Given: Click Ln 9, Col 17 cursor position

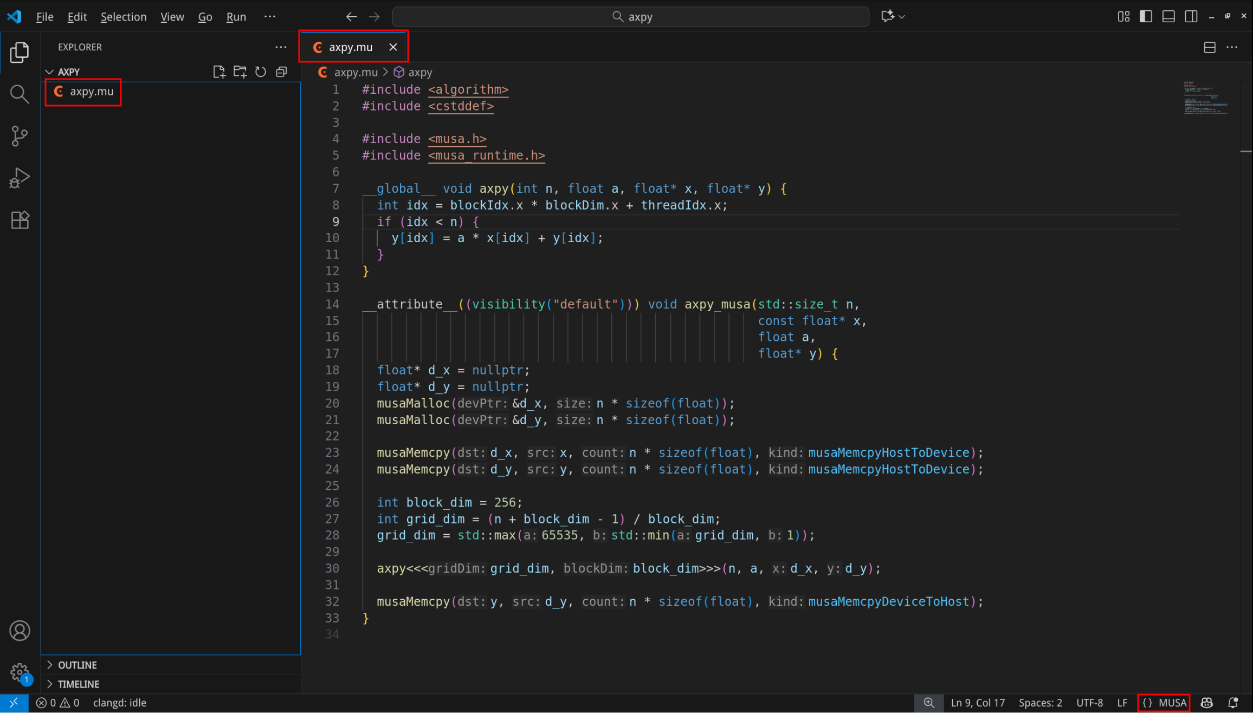Looking at the screenshot, I should point(978,703).
